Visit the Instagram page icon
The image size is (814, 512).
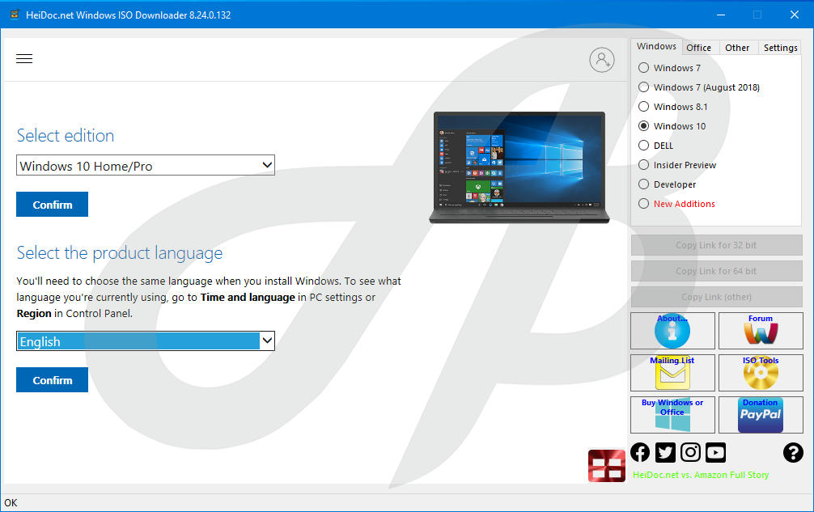[690, 452]
